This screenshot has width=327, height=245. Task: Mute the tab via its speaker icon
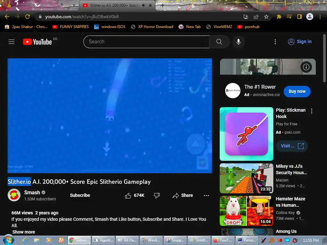[143, 5]
